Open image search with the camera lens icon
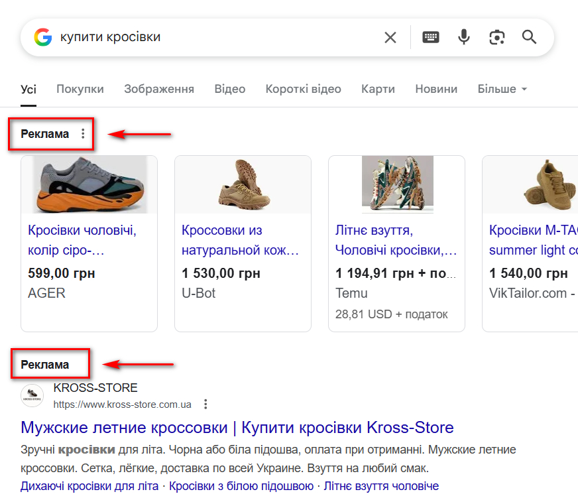 [497, 37]
